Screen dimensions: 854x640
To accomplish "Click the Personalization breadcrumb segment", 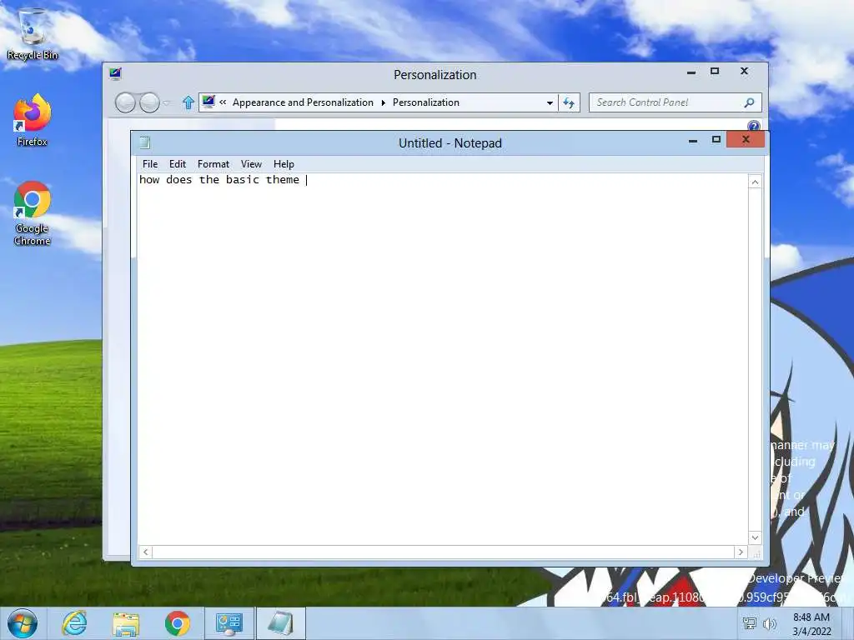I will click(x=426, y=102).
